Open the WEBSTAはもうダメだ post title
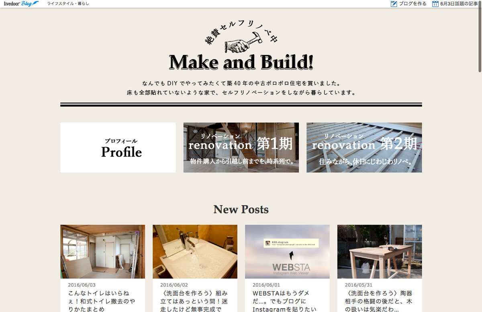Image resolution: width=482 pixels, height=312 pixels. point(286,301)
